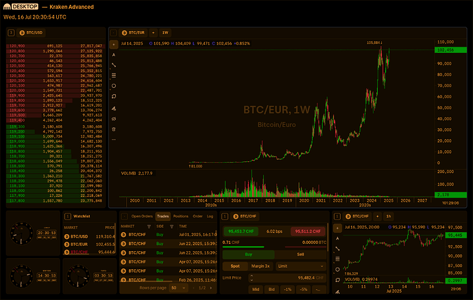Select trend line tool in BTC/CHF chart
Viewport: 473px width, 300px height.
point(337,249)
